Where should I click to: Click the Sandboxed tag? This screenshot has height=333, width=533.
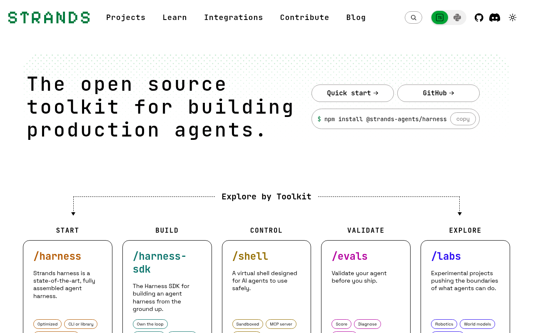[248, 324]
